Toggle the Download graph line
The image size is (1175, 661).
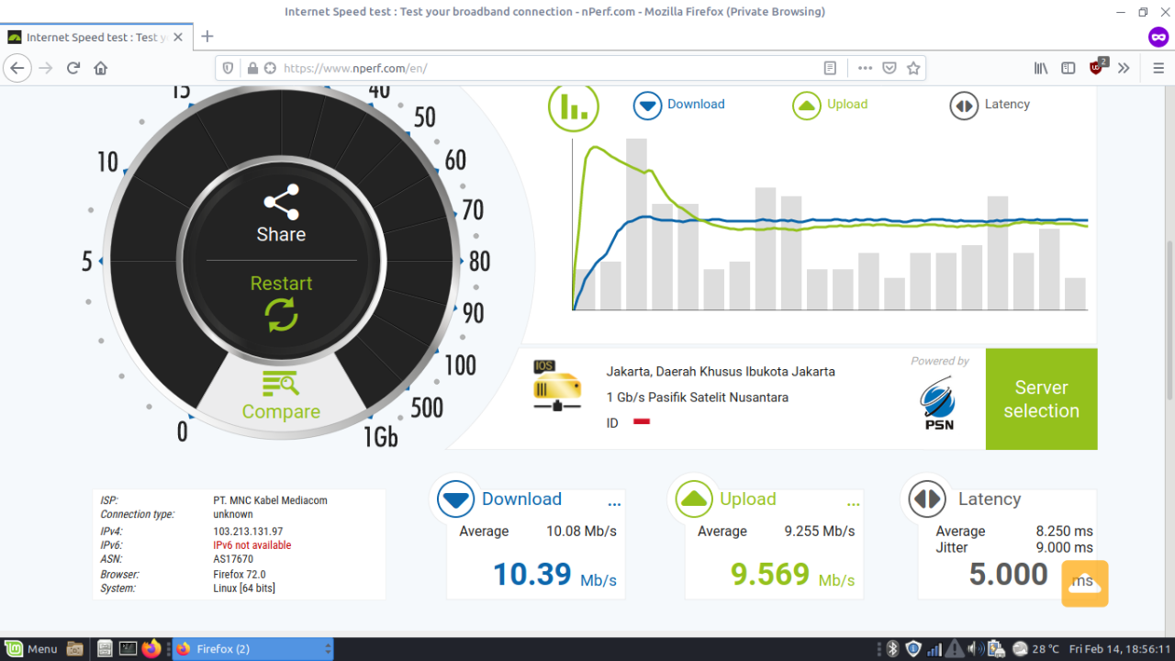tap(679, 105)
